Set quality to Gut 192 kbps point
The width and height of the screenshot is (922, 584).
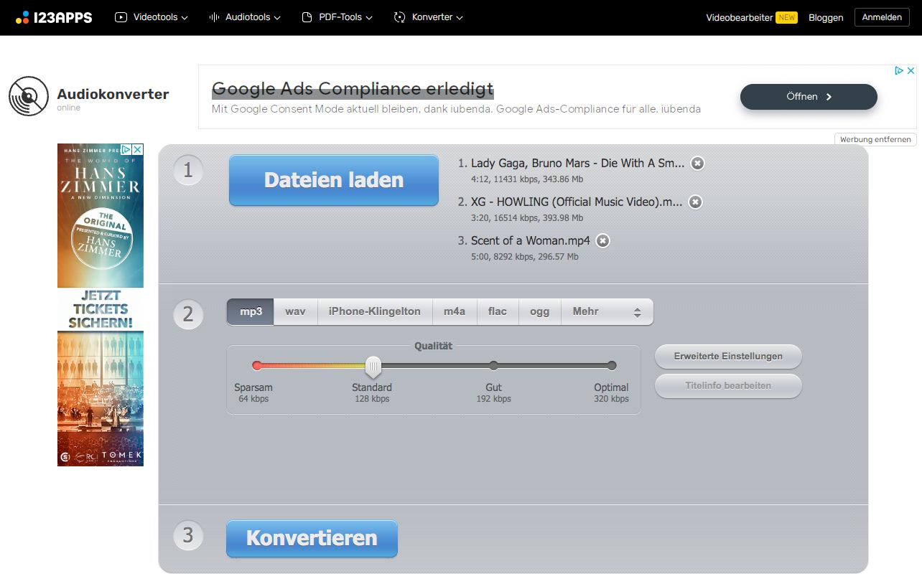tap(493, 366)
